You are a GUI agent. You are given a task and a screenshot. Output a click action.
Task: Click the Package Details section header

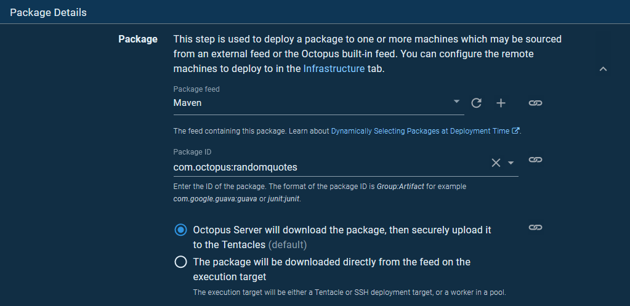(49, 12)
